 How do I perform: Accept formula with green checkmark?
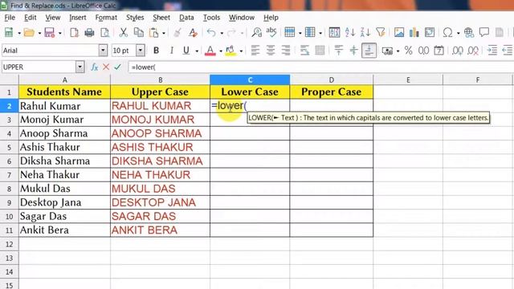(x=118, y=67)
